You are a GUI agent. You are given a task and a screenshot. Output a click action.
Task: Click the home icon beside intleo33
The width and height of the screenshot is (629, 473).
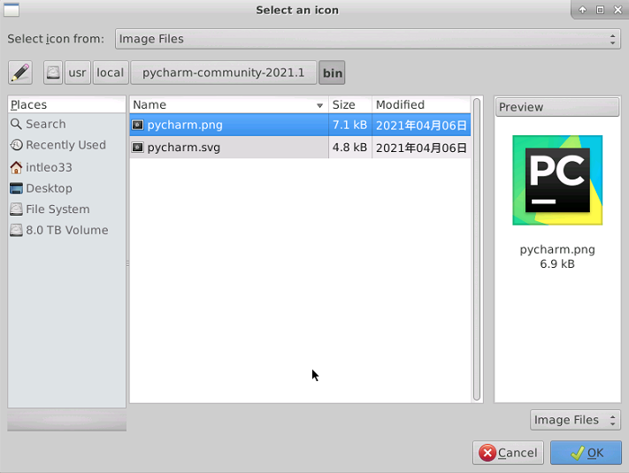16,167
